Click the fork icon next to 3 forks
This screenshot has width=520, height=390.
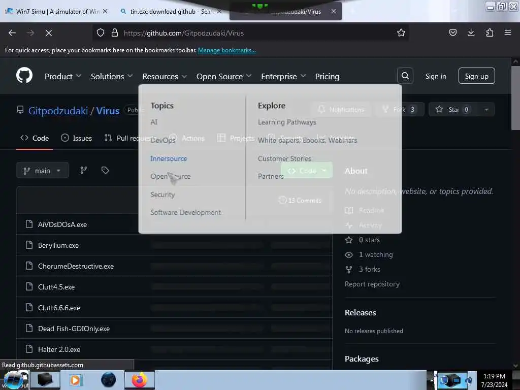[x=349, y=269]
